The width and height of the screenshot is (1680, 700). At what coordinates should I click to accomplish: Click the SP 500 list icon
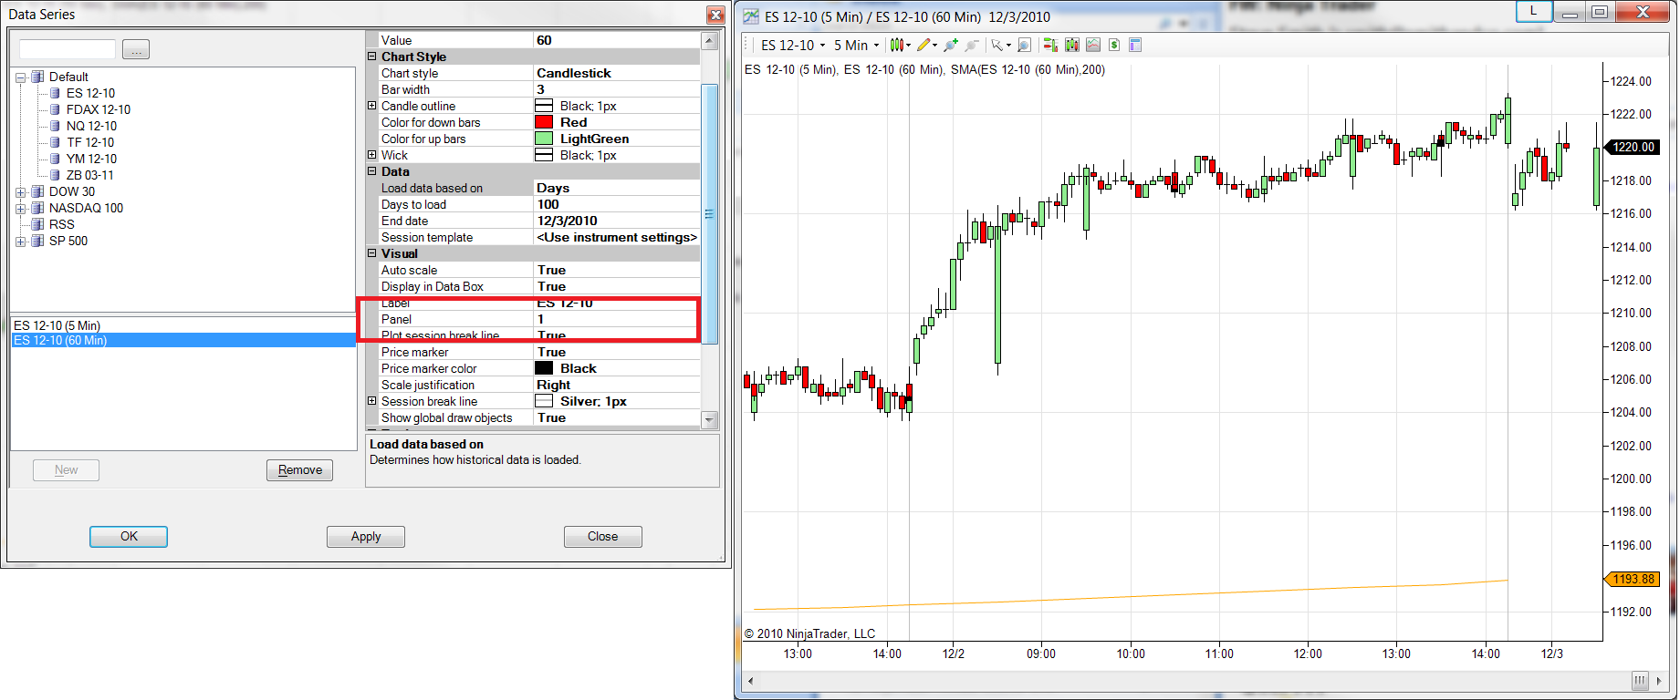pyautogui.click(x=37, y=241)
